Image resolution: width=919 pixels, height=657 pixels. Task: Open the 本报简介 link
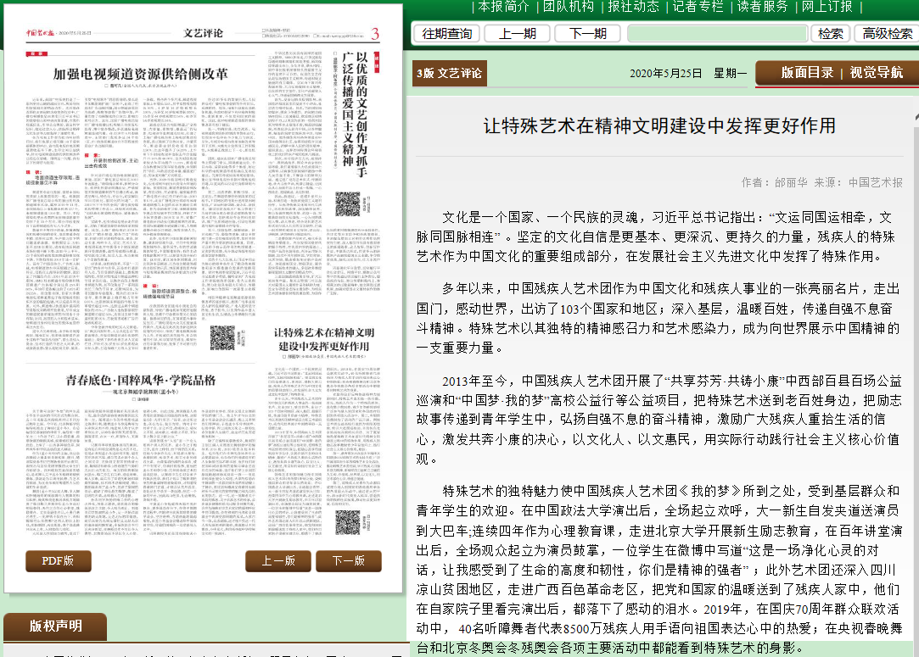pyautogui.click(x=502, y=7)
